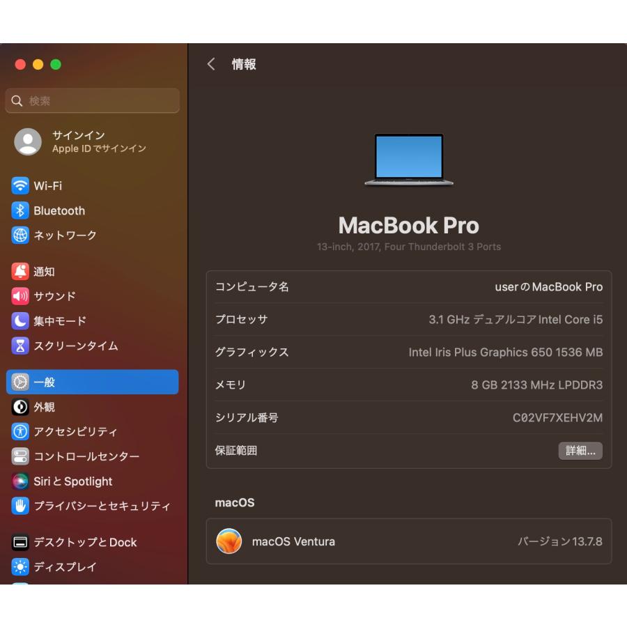Click the グラフィックス label
The height and width of the screenshot is (627, 627).
[252, 353]
